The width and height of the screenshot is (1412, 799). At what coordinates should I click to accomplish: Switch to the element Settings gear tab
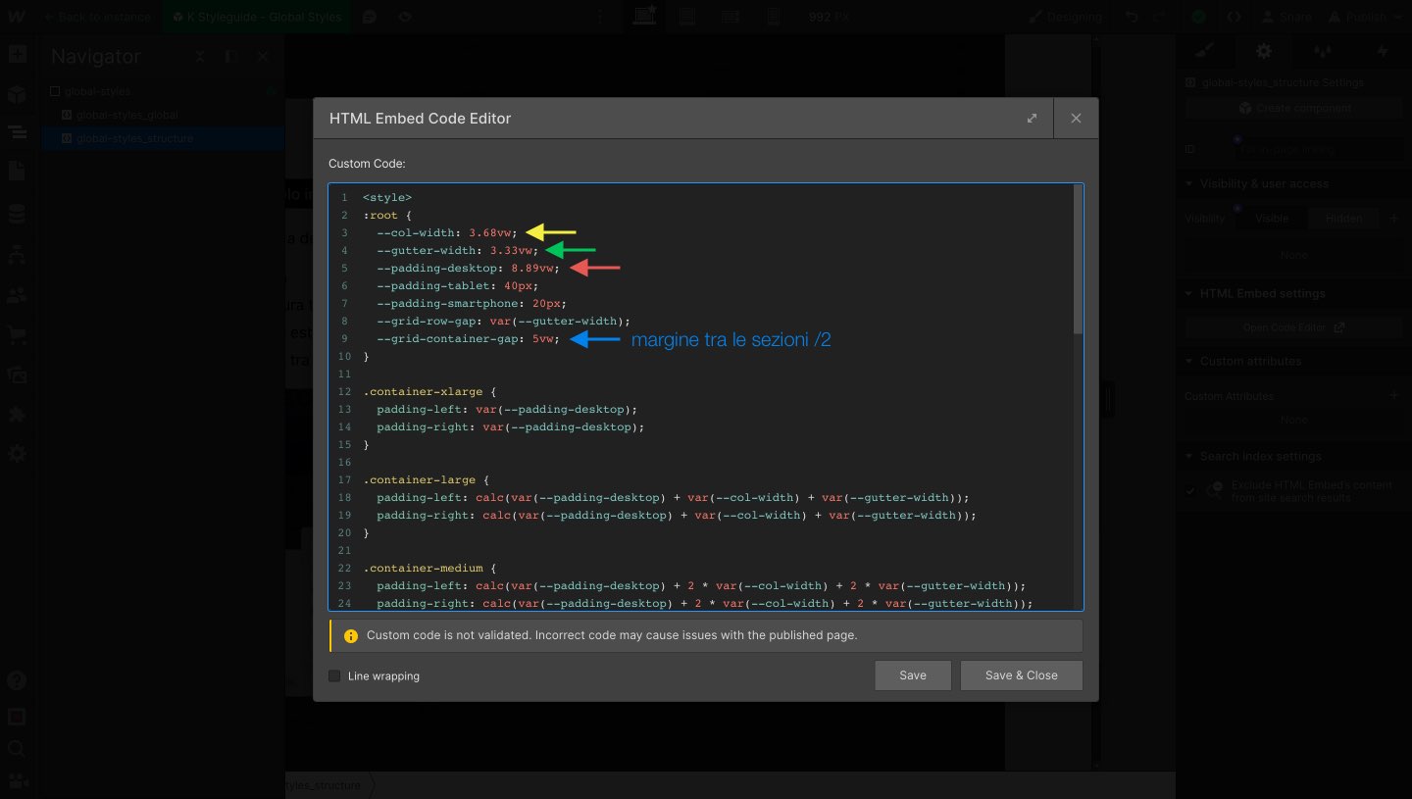click(x=1264, y=51)
